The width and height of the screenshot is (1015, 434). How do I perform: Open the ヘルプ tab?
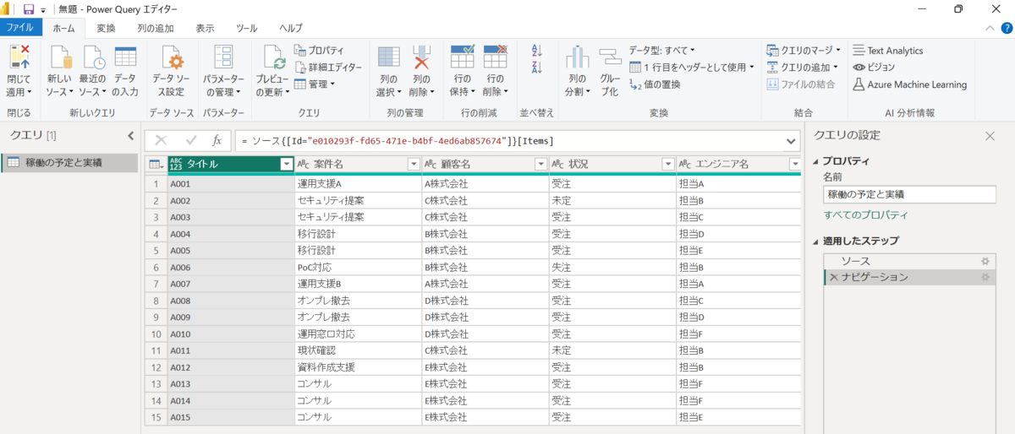coord(291,28)
